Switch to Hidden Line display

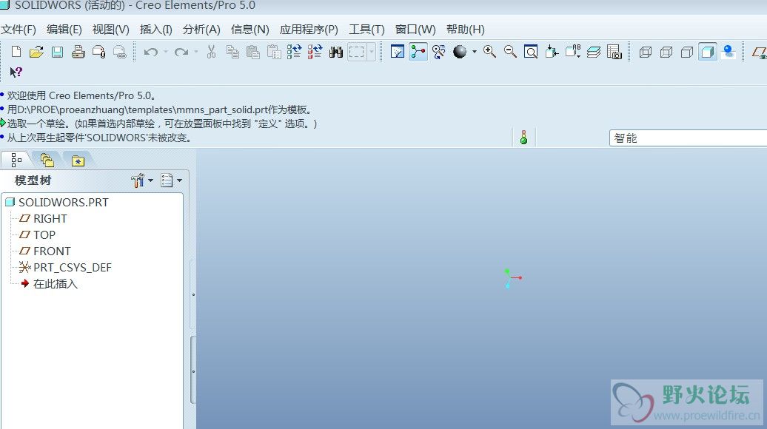pyautogui.click(x=666, y=52)
